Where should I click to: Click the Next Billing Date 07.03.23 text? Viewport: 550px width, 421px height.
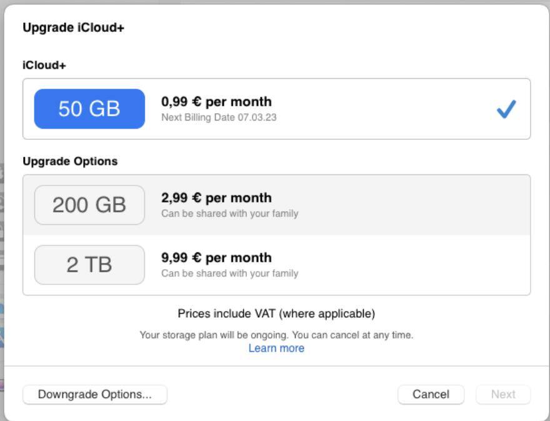point(219,117)
